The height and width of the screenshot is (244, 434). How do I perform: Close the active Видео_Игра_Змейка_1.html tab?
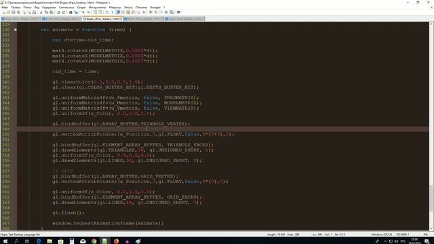(121, 19)
